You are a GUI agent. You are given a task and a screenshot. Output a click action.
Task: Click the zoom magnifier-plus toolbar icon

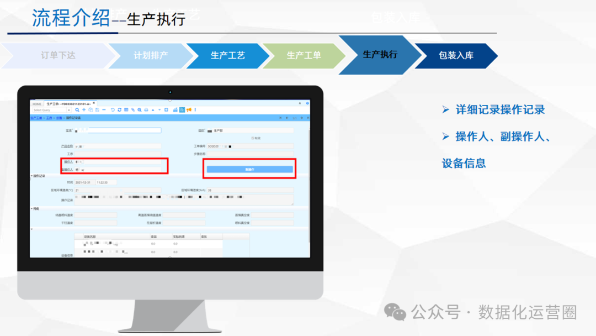(x=140, y=110)
